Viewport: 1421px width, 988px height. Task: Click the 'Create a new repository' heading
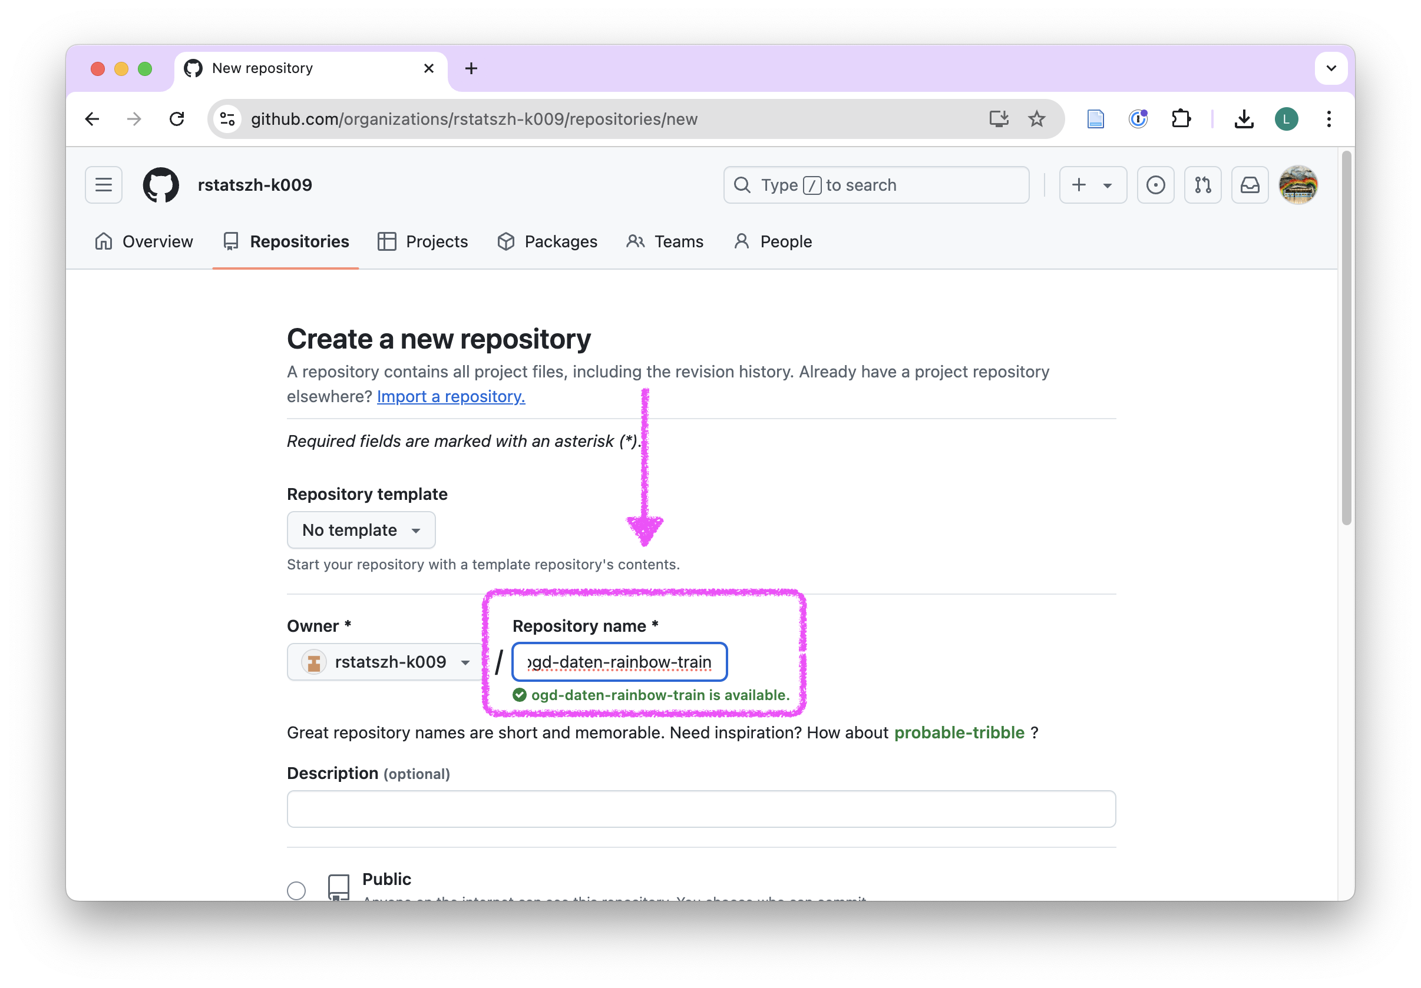pyautogui.click(x=438, y=339)
